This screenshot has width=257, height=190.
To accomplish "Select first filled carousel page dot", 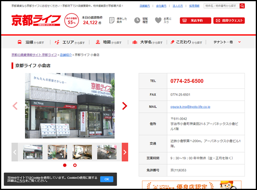I will click(65, 165).
